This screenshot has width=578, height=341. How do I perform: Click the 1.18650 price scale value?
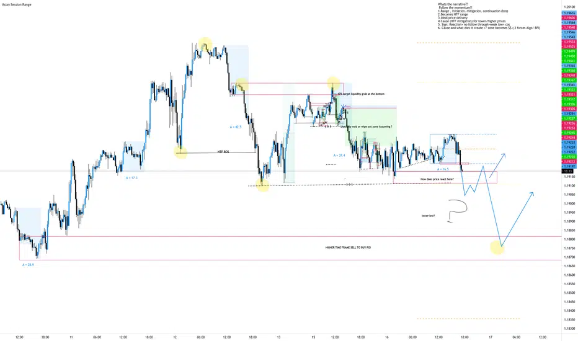pos(571,266)
